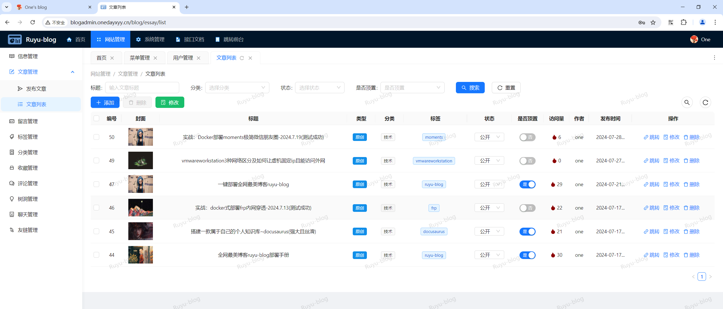Image resolution: width=723 pixels, height=309 pixels.
Task: Reload the page with the browser refresh button
Action: click(x=33, y=22)
